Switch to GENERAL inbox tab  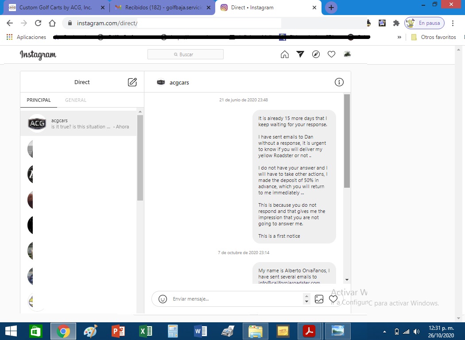point(76,100)
